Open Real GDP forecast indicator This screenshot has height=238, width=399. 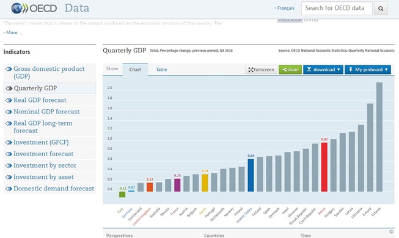coord(40,100)
